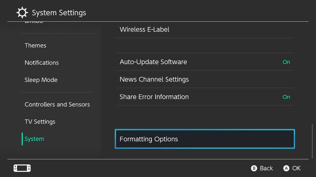Click the System Settings gear icon
The width and height of the screenshot is (316, 177).
click(22, 13)
